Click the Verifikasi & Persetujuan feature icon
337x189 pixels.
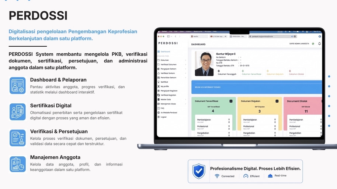(18, 138)
